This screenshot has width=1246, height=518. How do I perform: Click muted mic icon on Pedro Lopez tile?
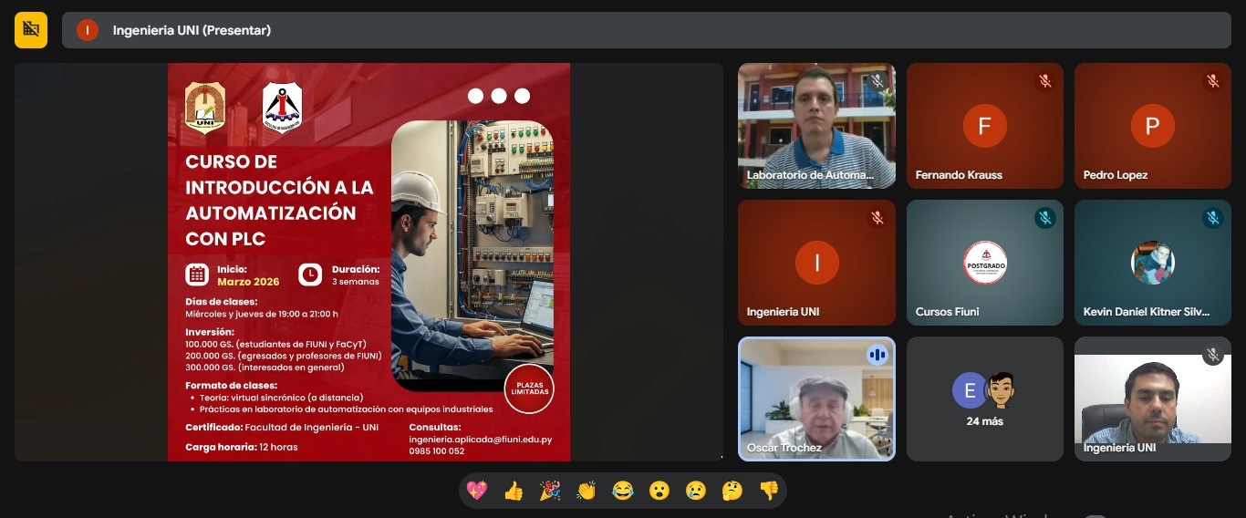click(1213, 81)
